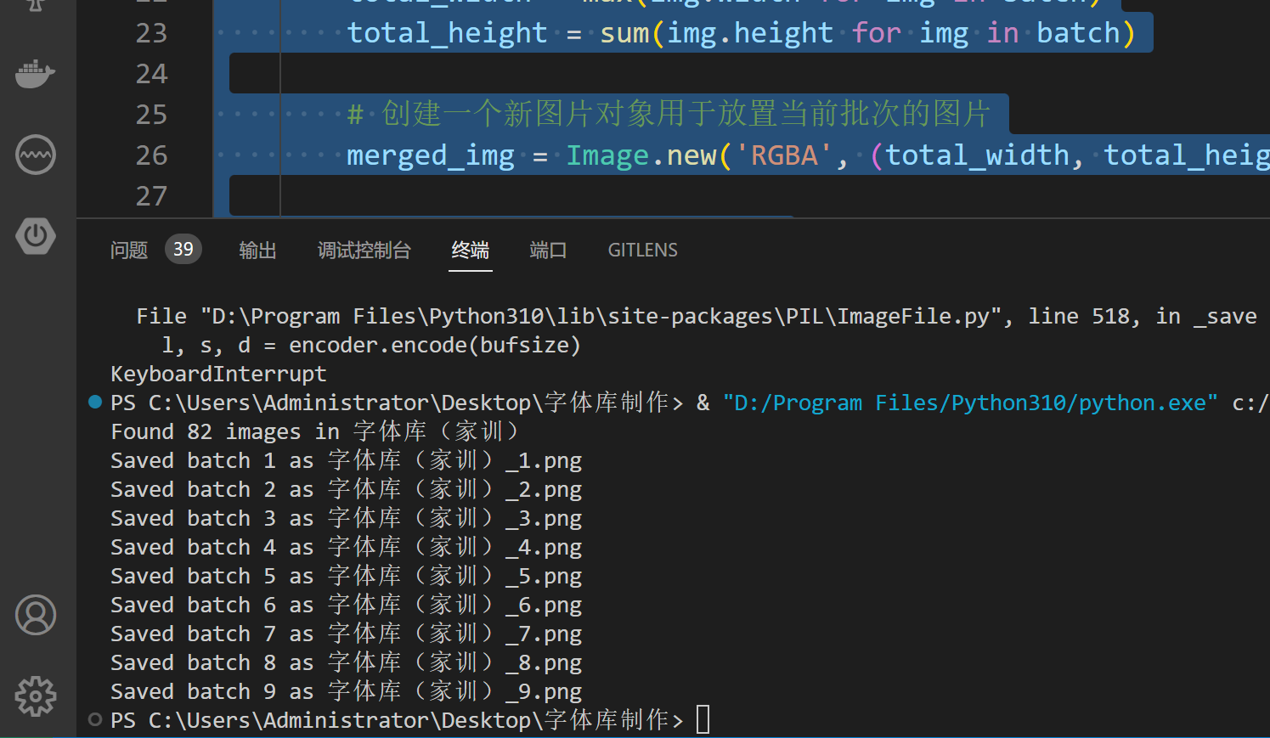Click line number 26 in the gutter

click(152, 155)
